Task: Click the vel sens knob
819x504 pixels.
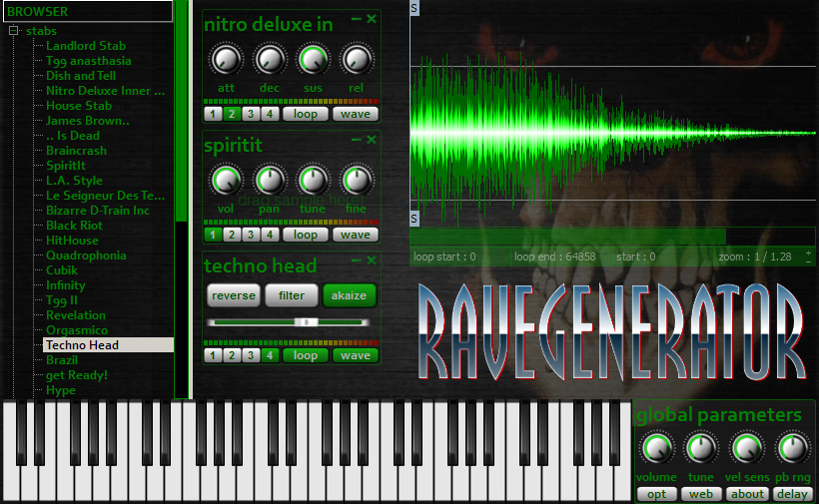Action: [x=747, y=448]
